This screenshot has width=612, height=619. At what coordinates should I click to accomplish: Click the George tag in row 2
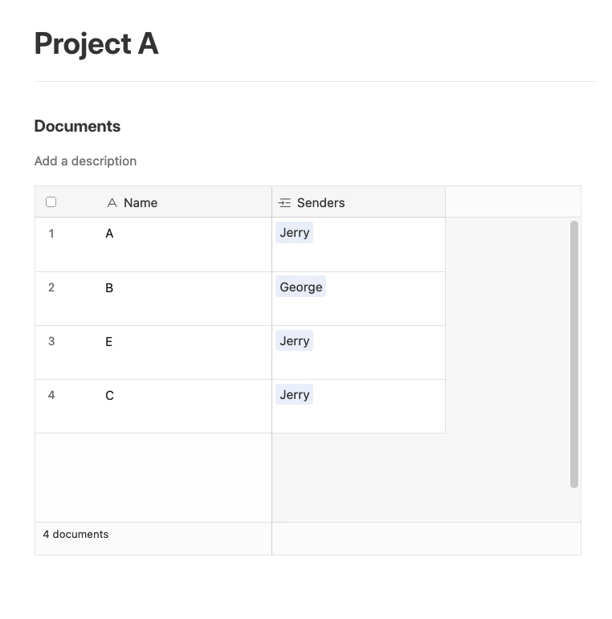click(301, 287)
